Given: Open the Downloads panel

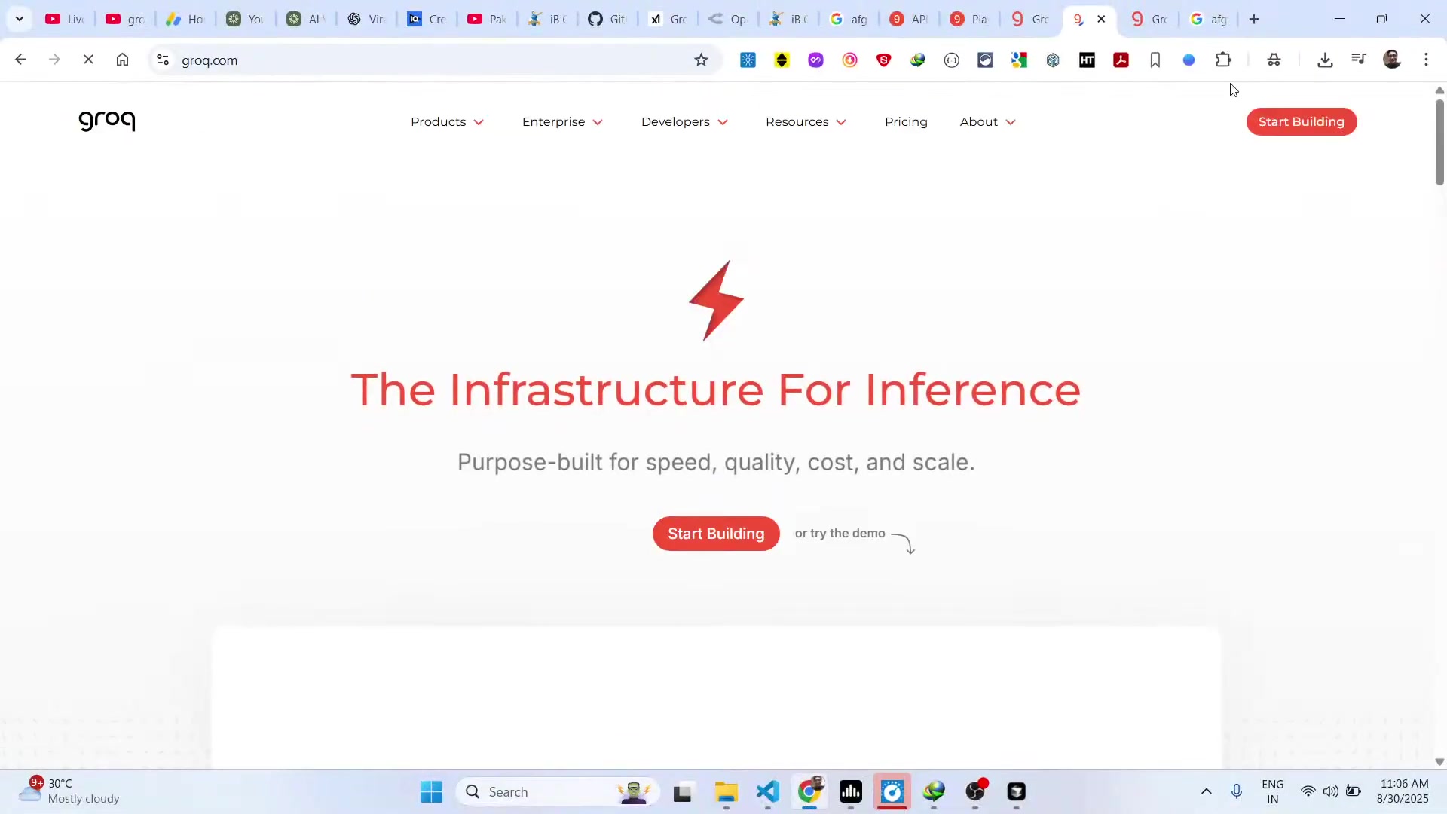Looking at the screenshot, I should click(x=1325, y=60).
